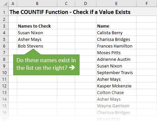Select column D header
Viewport: 157px width, 123px height.
pyautogui.click(x=85, y=3)
